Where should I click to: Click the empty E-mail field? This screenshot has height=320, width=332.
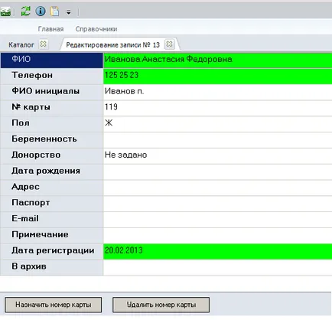(217, 220)
